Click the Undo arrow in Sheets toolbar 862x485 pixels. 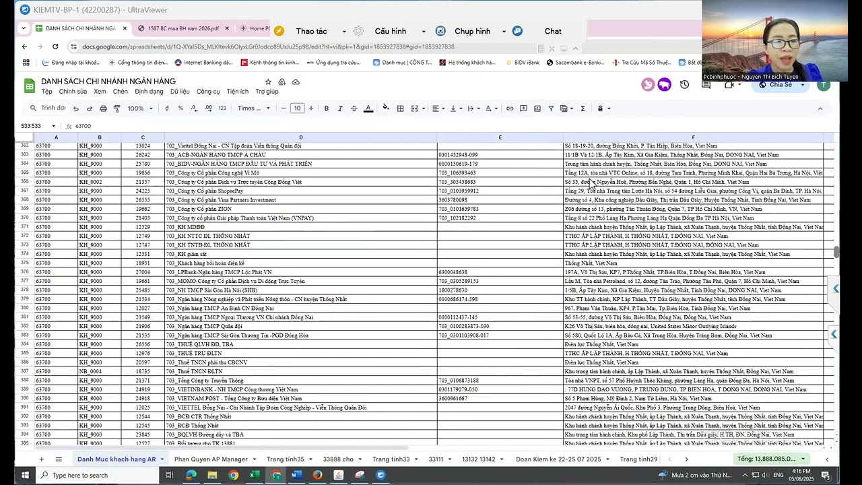click(x=76, y=108)
